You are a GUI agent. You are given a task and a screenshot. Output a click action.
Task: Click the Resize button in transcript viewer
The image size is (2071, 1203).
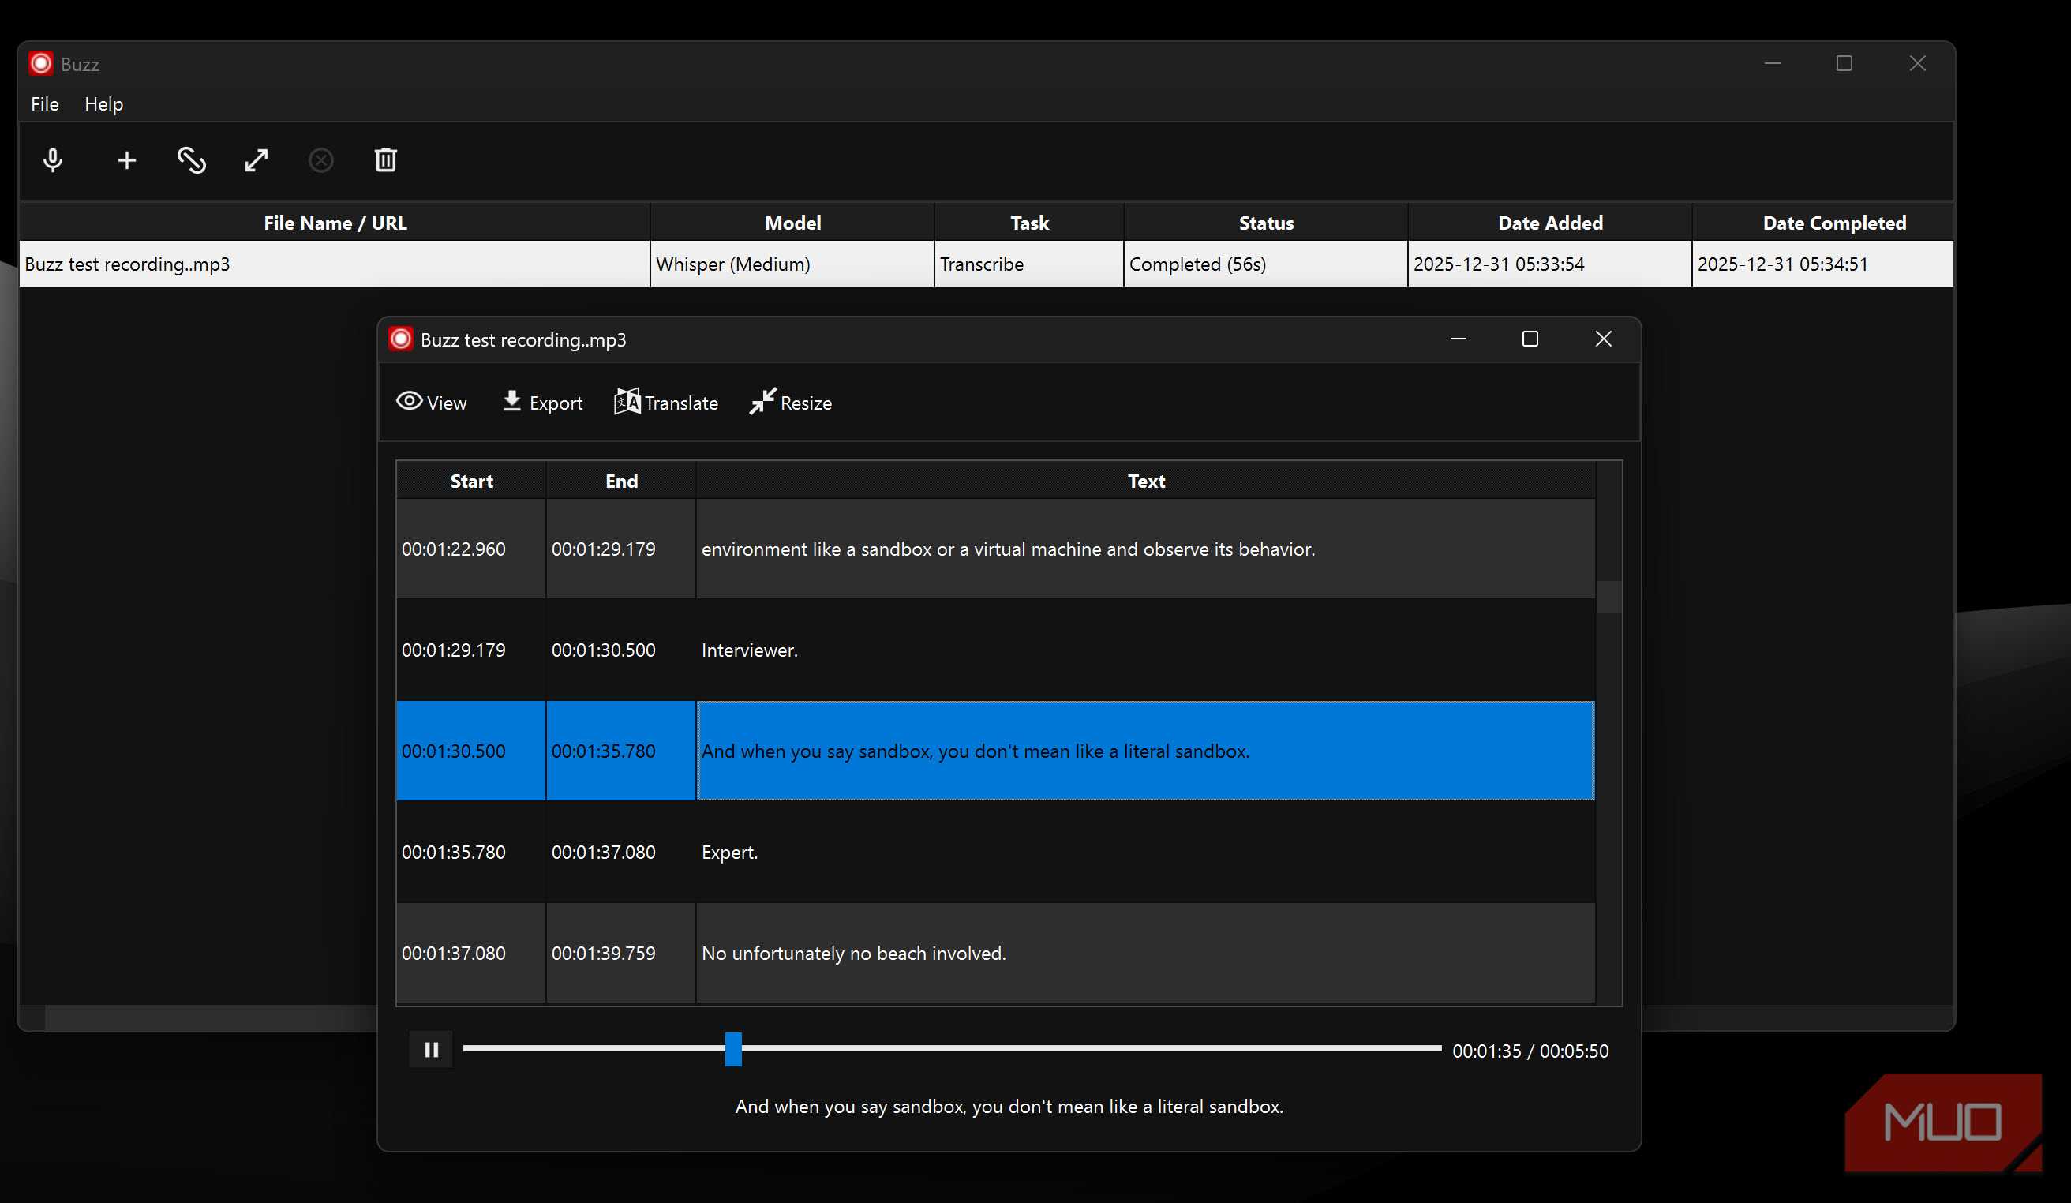pos(791,402)
